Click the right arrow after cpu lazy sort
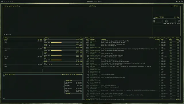 (179, 38)
